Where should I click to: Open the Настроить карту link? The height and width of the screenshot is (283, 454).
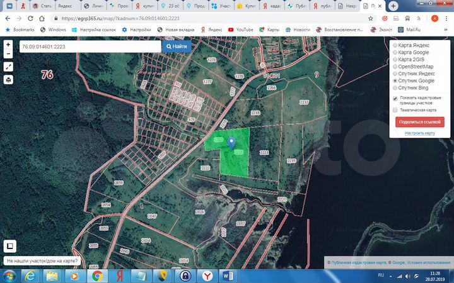pyautogui.click(x=420, y=133)
